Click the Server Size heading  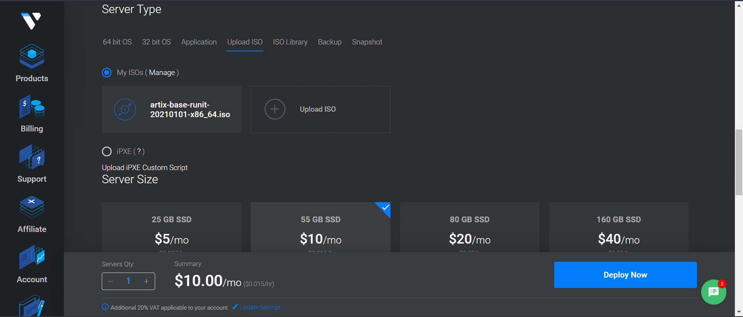tap(130, 179)
